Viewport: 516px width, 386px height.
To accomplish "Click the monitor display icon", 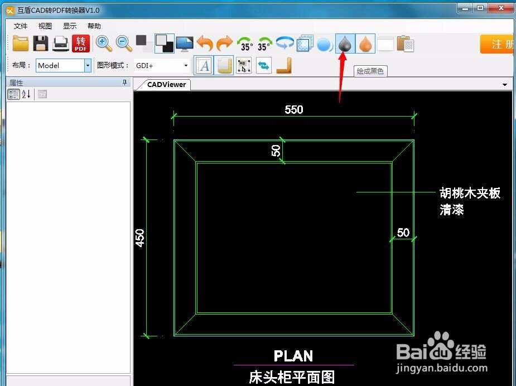I will 185,44.
